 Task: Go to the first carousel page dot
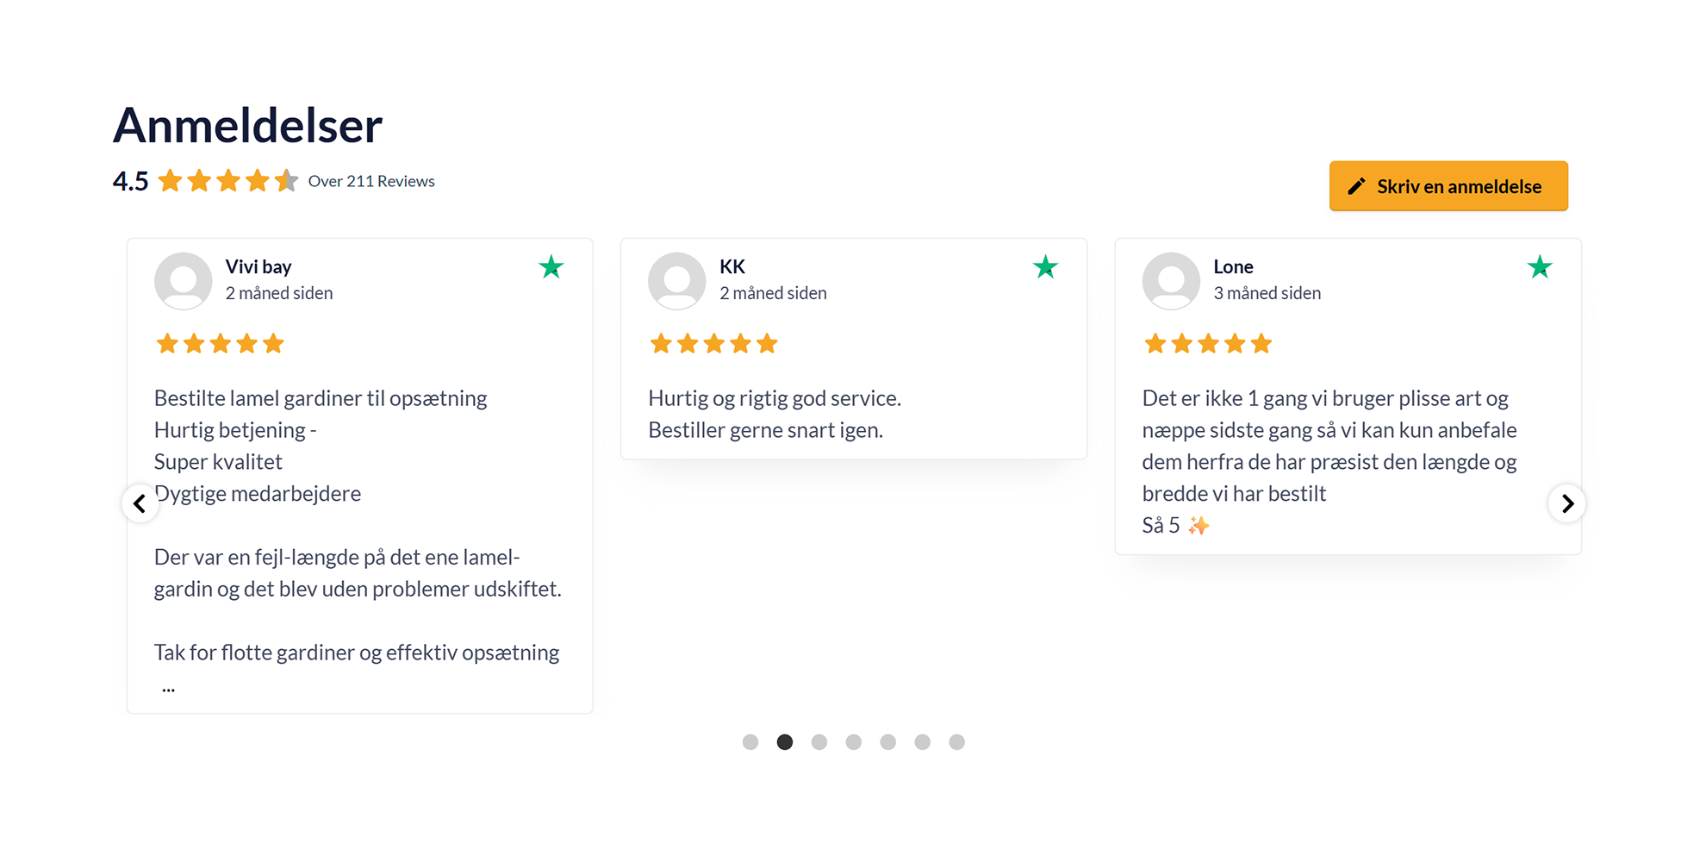(x=750, y=742)
